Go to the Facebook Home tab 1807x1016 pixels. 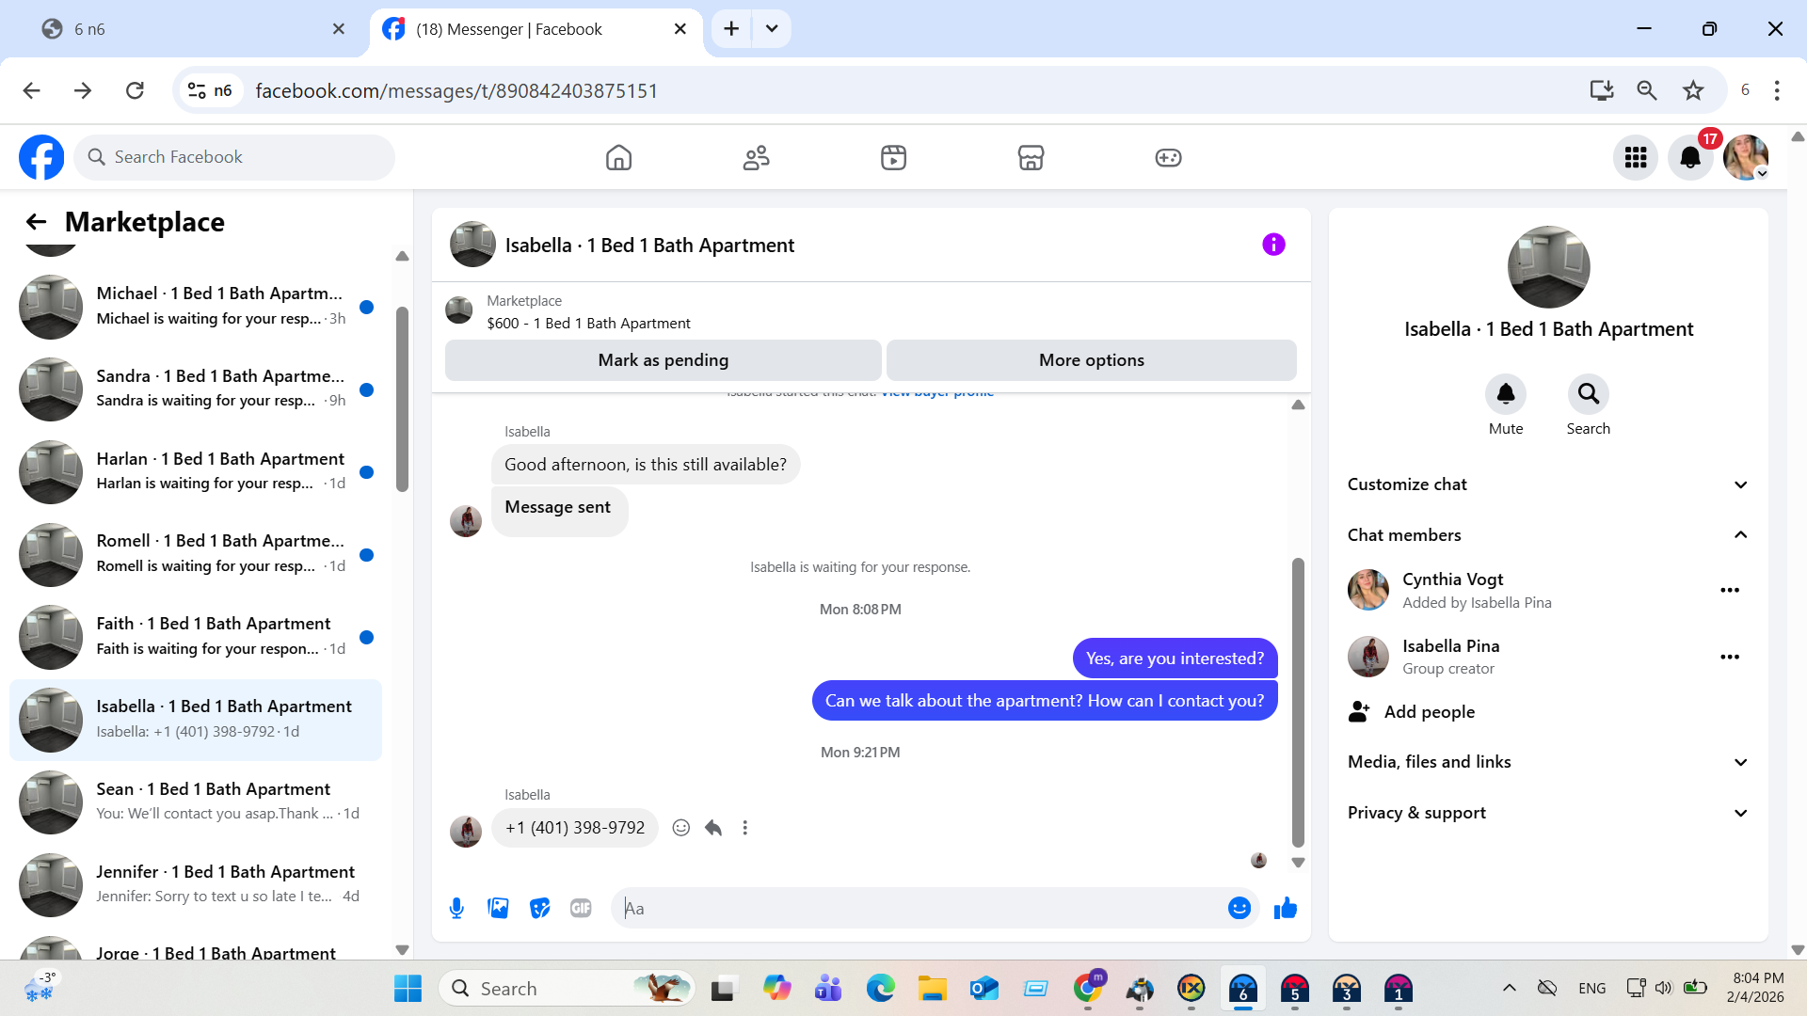618,157
